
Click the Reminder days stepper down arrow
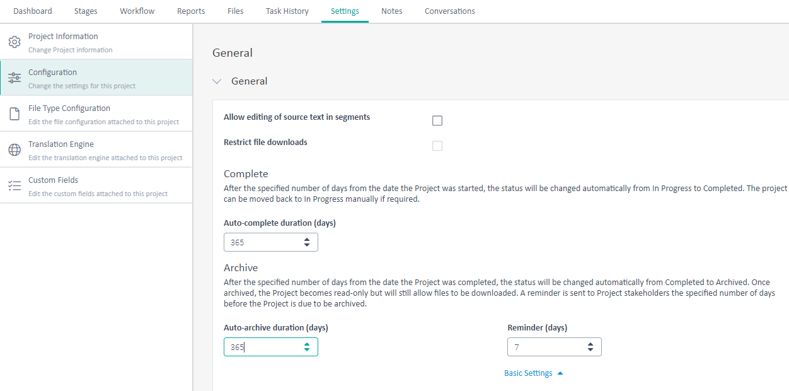point(590,350)
